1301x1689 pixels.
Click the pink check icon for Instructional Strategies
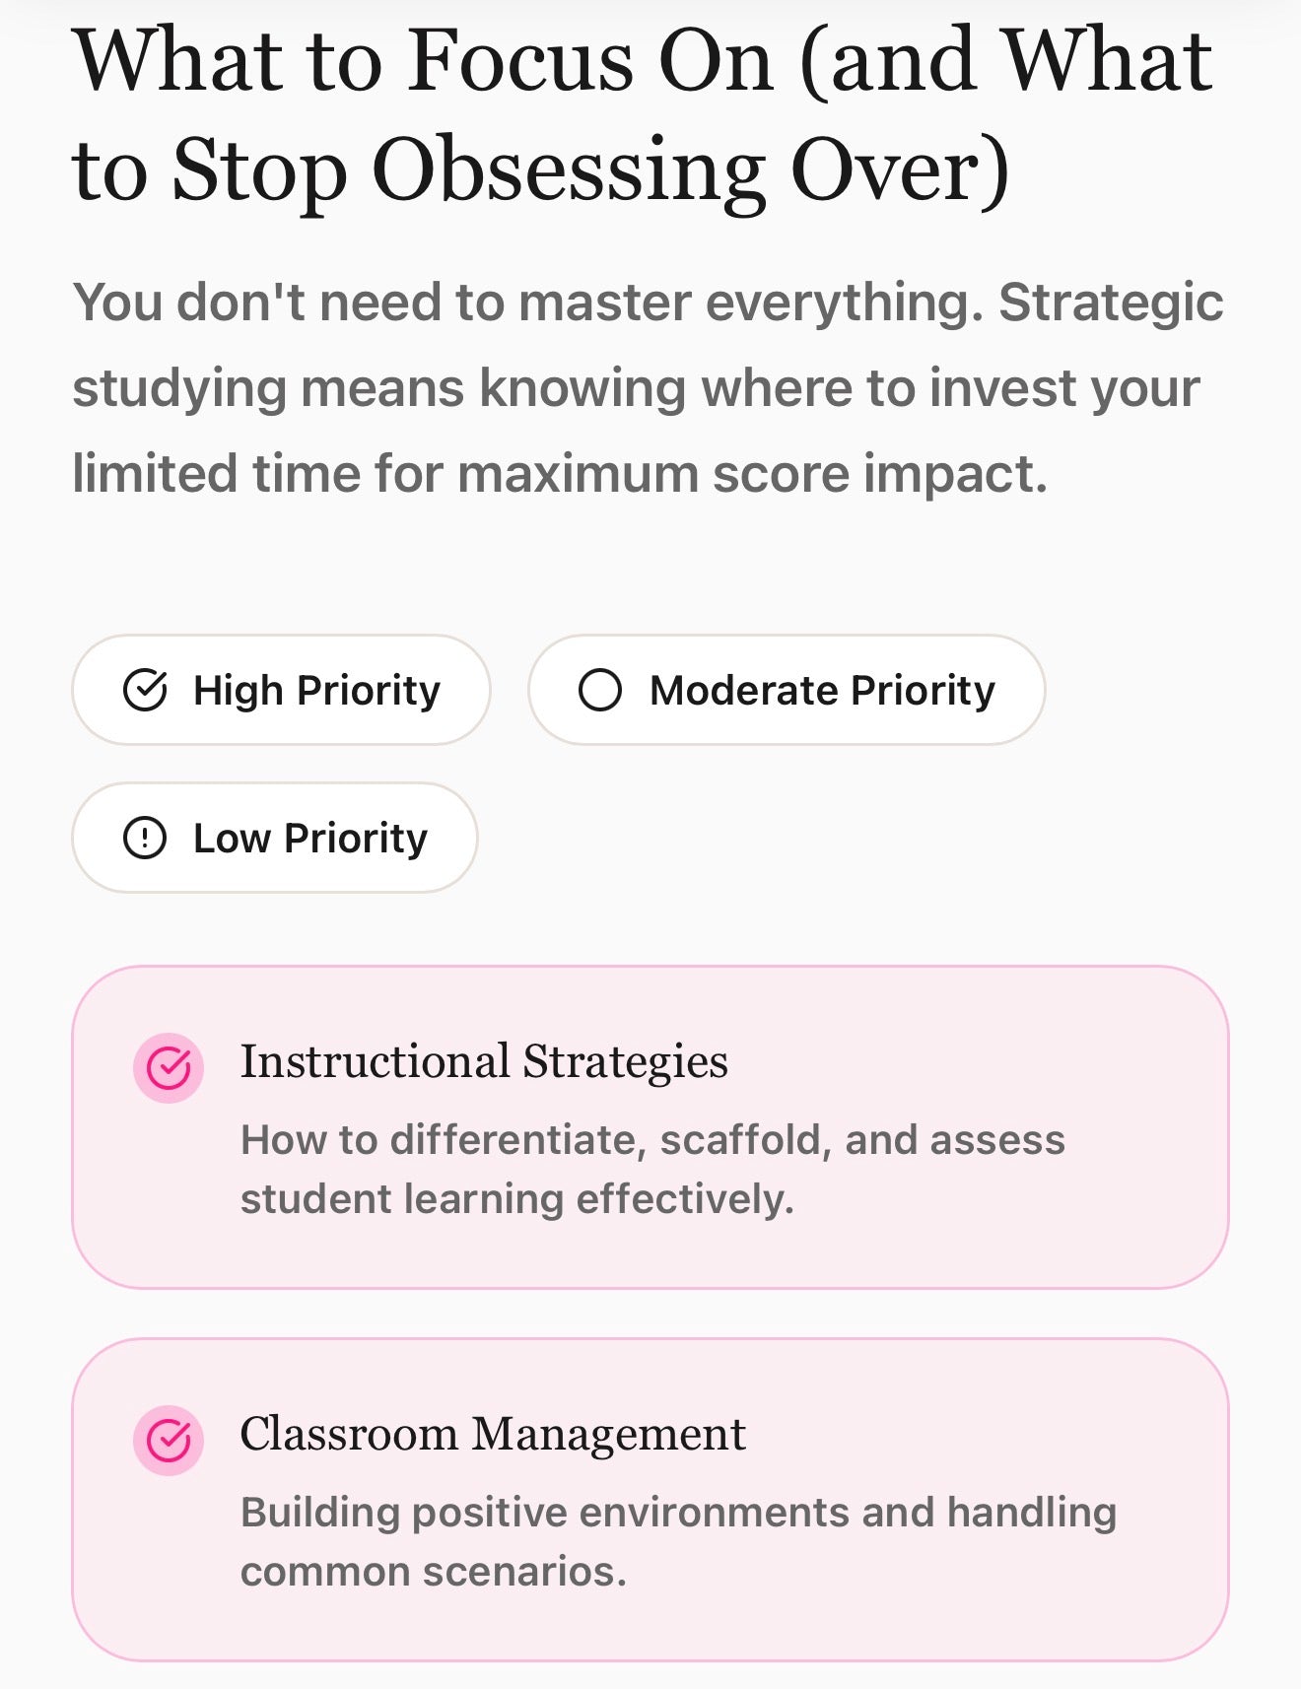169,1067
